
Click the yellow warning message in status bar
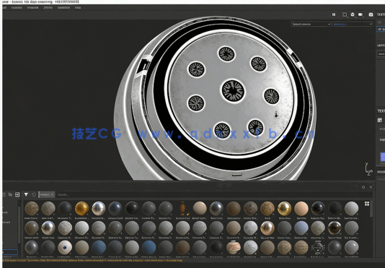tap(92, 260)
